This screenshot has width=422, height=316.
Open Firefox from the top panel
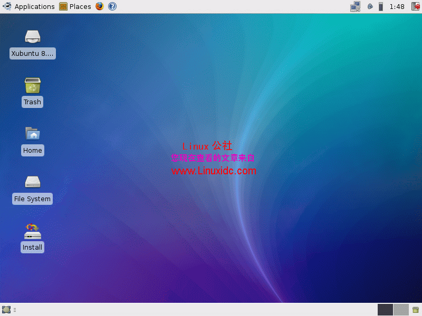[99, 6]
